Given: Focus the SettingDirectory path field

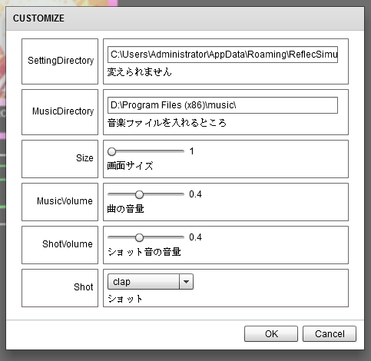Looking at the screenshot, I should [x=223, y=55].
